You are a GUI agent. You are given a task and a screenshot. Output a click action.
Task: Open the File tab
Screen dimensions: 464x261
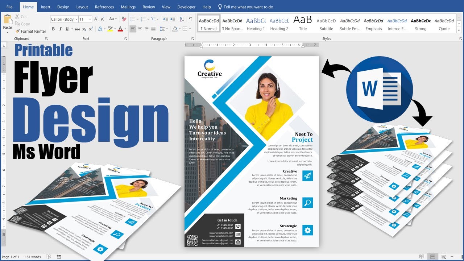(9, 7)
